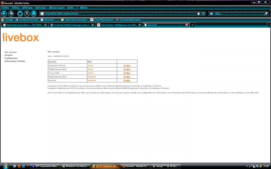Image resolution: width=271 pixels, height=169 pixels.
Task: Reload the page with the refresh icon
Action: (x=20, y=14)
